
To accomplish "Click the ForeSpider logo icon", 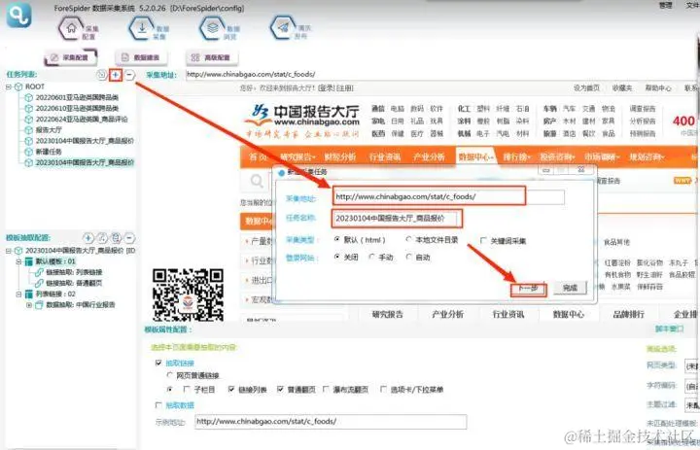I will (x=18, y=15).
